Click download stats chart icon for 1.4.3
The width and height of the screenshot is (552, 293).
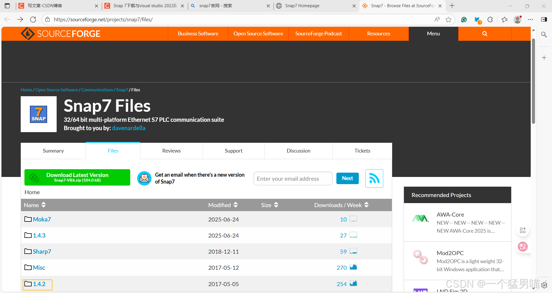(x=353, y=235)
